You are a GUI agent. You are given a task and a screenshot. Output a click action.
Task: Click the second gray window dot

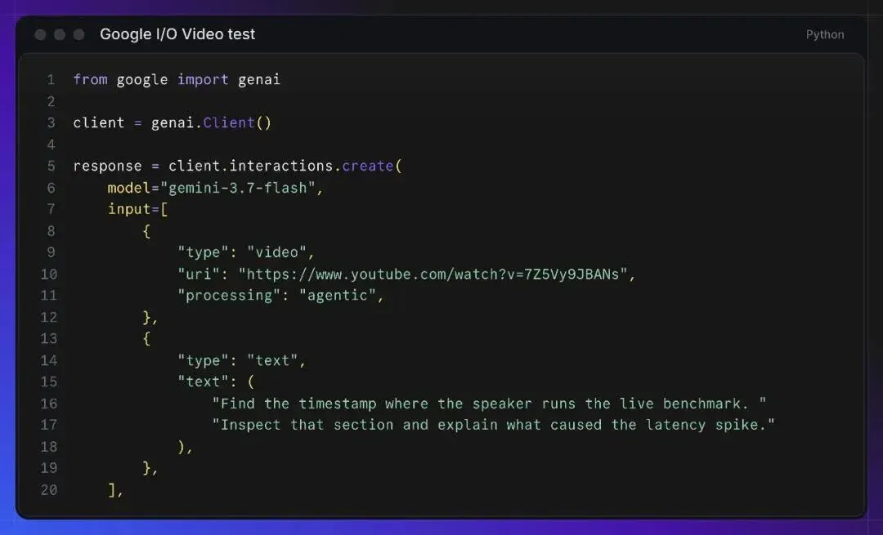pyautogui.click(x=60, y=35)
